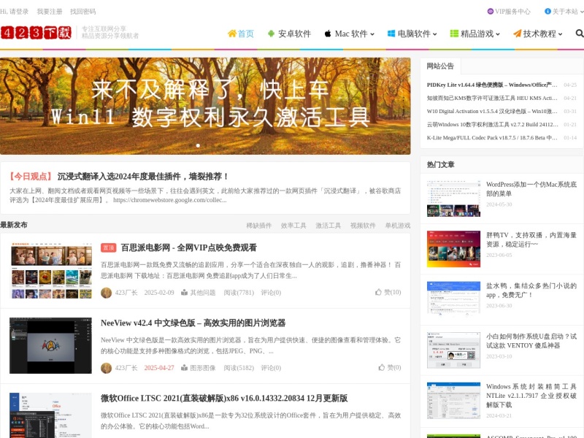This screenshot has height=438, width=584.
Task: Click the 找回密码 link
Action: 82,12
